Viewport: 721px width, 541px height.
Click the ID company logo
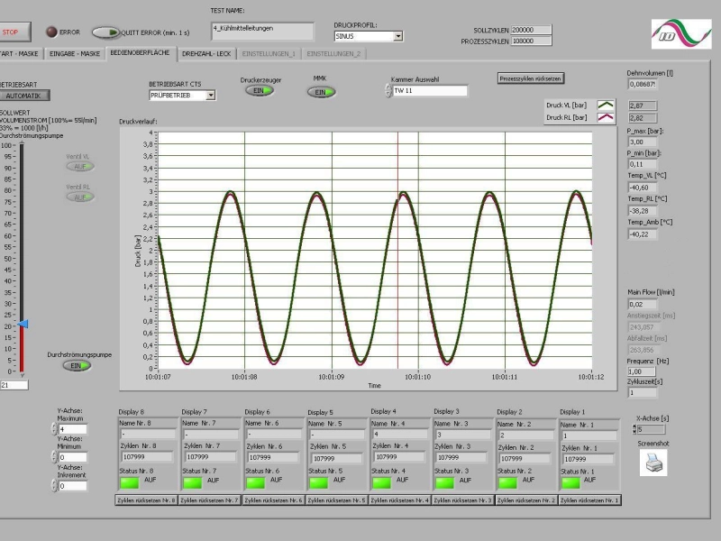pyautogui.click(x=681, y=33)
